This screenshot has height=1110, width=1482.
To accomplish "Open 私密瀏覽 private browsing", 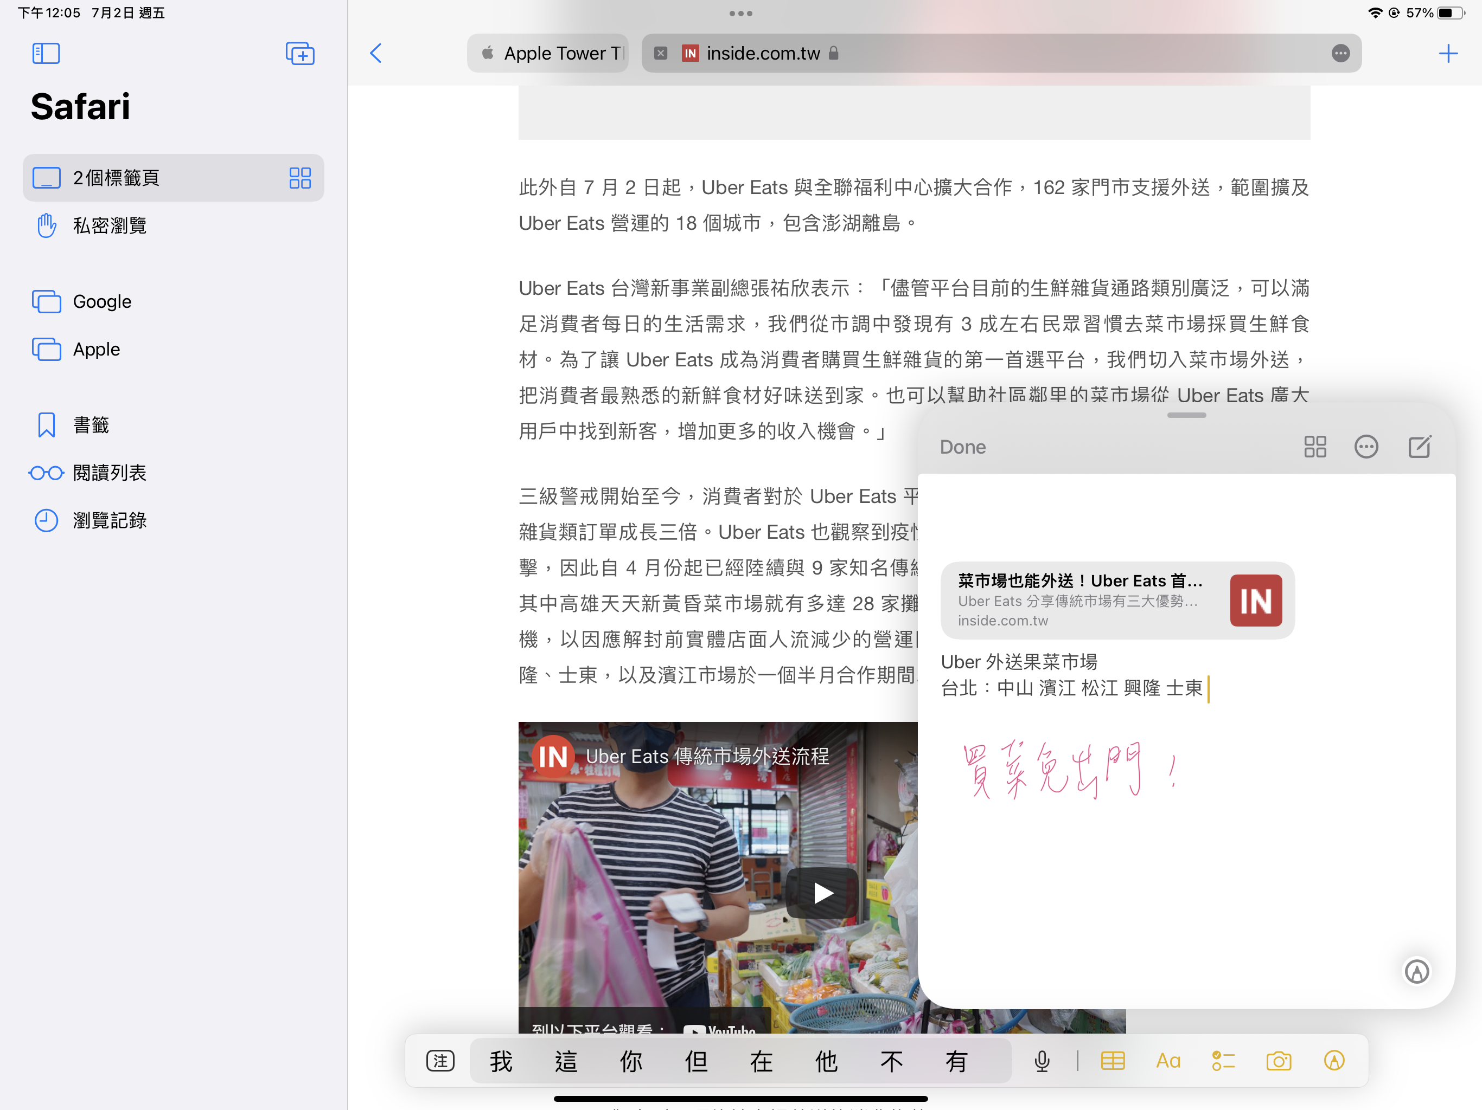I will [174, 225].
